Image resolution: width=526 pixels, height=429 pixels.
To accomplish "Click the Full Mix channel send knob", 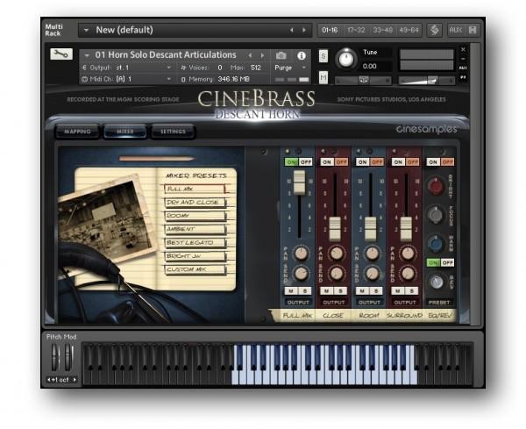I will tap(301, 274).
